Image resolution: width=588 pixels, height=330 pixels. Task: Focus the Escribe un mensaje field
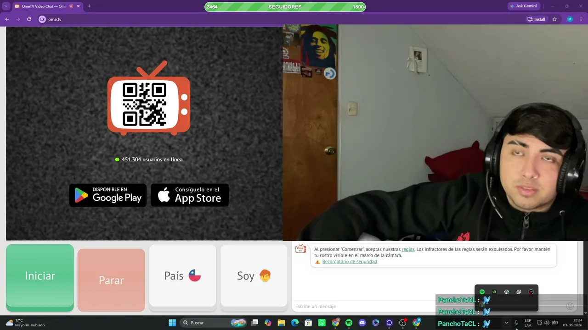pyautogui.click(x=427, y=306)
